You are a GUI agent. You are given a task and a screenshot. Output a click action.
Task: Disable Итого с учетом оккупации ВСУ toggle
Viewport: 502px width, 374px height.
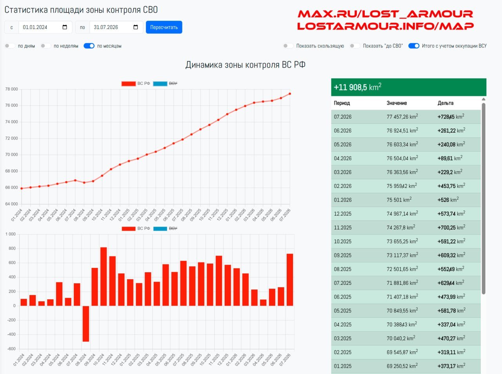414,46
